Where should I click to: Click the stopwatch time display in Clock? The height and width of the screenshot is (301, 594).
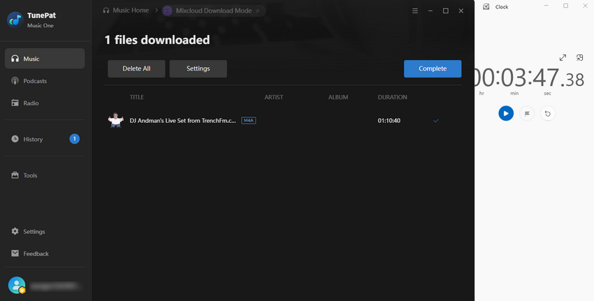[529, 78]
